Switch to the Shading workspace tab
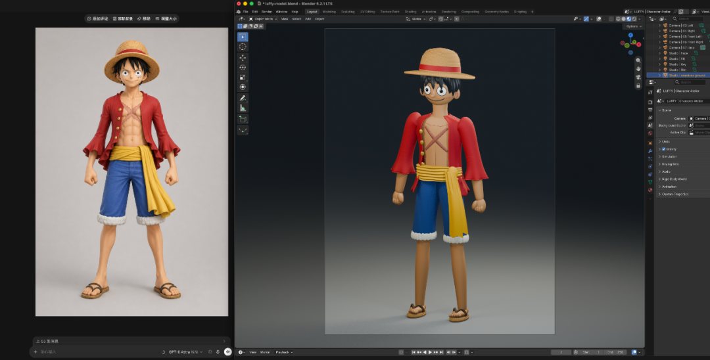The width and height of the screenshot is (710, 360). pyautogui.click(x=410, y=11)
